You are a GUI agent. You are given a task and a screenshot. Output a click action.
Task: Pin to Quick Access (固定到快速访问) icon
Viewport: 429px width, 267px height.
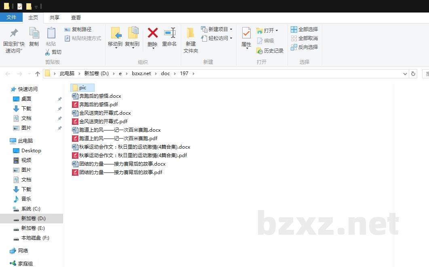14,33
